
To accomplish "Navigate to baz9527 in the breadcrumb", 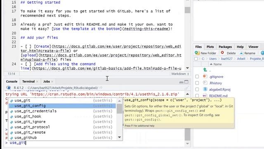I will pos(227,59).
